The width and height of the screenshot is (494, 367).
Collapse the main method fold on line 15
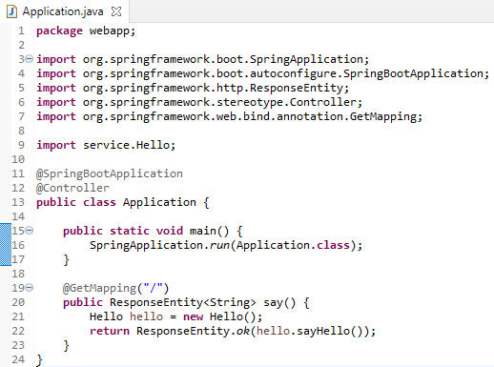(29, 230)
